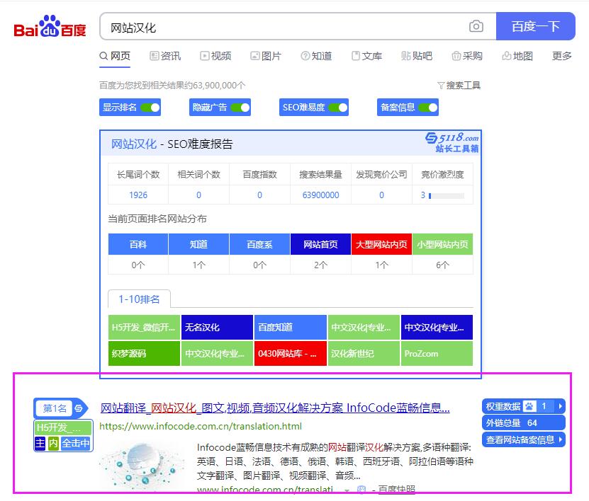
Task: Click 竞价激烈度 progress bar
Action: pyautogui.click(x=447, y=195)
